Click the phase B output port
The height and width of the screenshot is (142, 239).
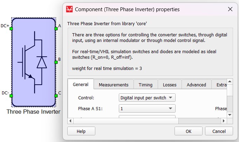[x=56, y=62]
